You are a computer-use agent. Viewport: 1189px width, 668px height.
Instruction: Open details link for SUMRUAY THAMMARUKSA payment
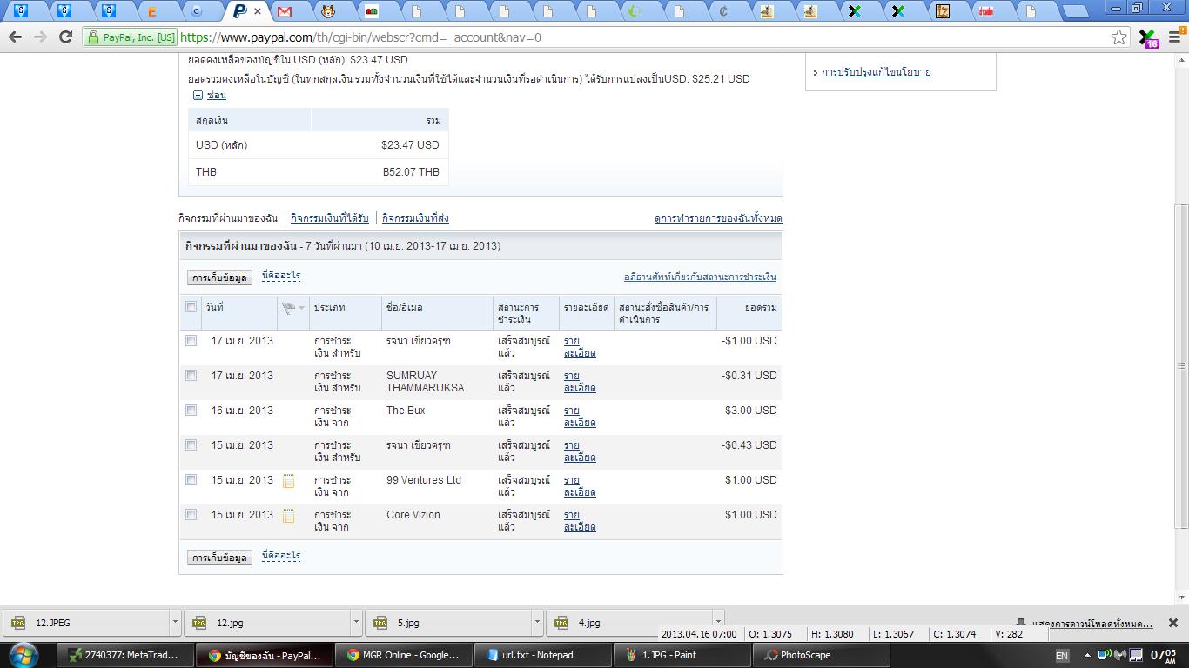click(580, 382)
